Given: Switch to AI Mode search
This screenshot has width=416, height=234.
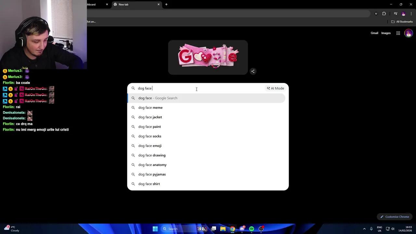Looking at the screenshot, I should (x=276, y=88).
